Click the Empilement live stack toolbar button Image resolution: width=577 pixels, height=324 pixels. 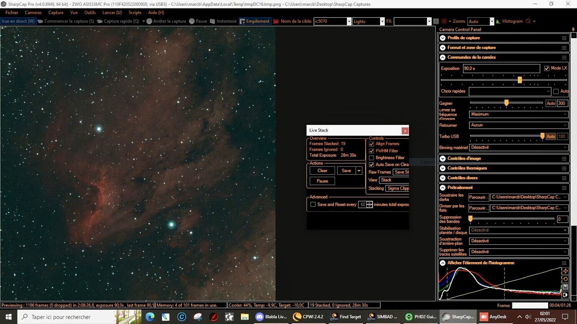coord(255,21)
